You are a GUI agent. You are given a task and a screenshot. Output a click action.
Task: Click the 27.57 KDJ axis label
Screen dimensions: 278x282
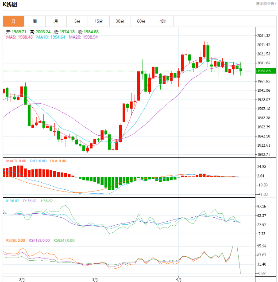(262, 225)
